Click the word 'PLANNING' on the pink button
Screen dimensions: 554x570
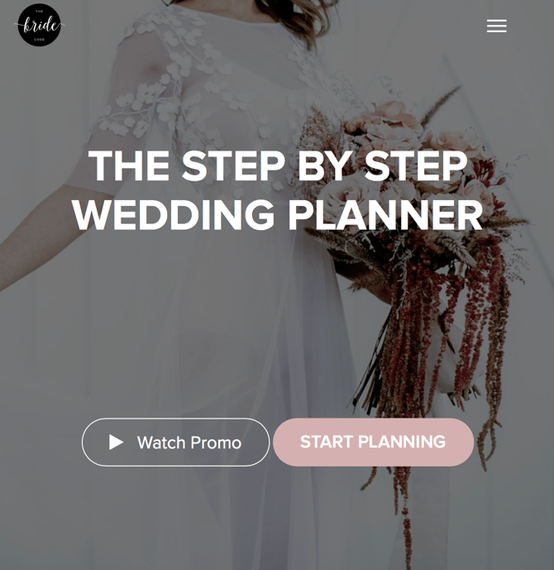(x=402, y=442)
